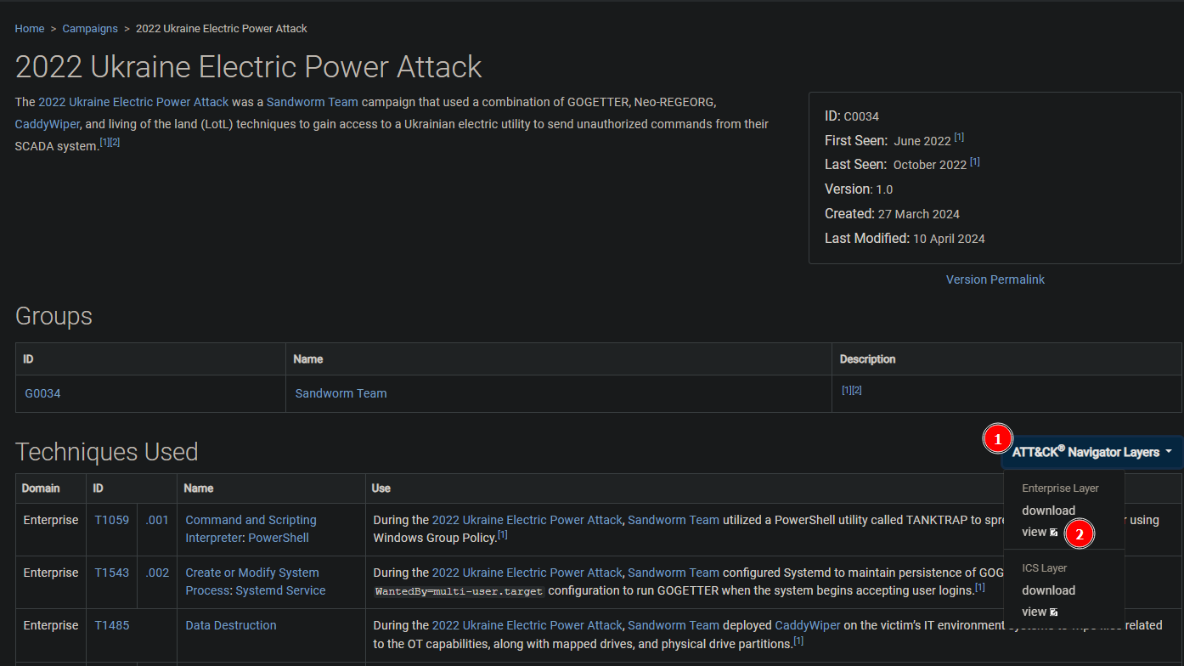Open sub-technique .002 in the T1543 row
This screenshot has height=666, width=1184.
tap(157, 573)
